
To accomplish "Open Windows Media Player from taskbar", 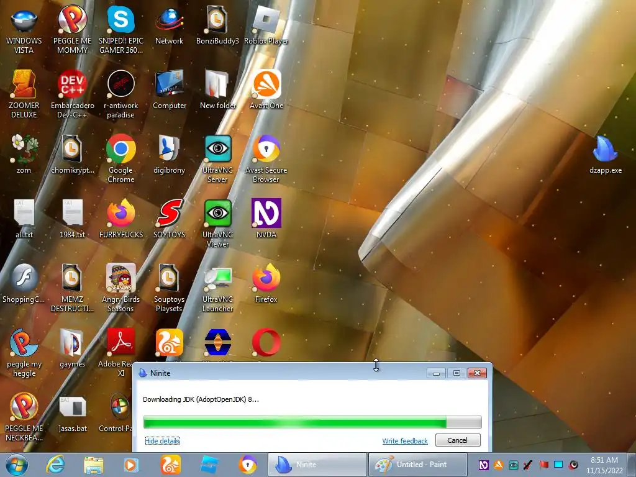I will 131,465.
